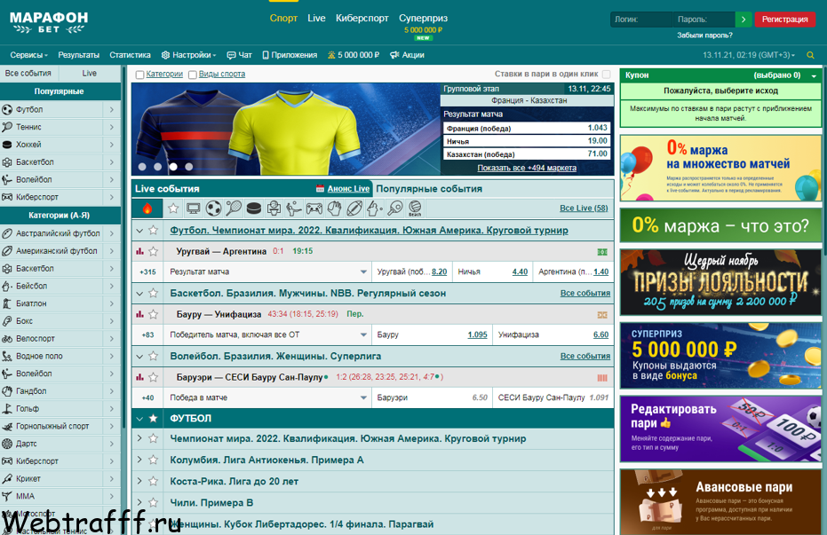
Task: Click the red Регистрация button
Action: pos(785,20)
